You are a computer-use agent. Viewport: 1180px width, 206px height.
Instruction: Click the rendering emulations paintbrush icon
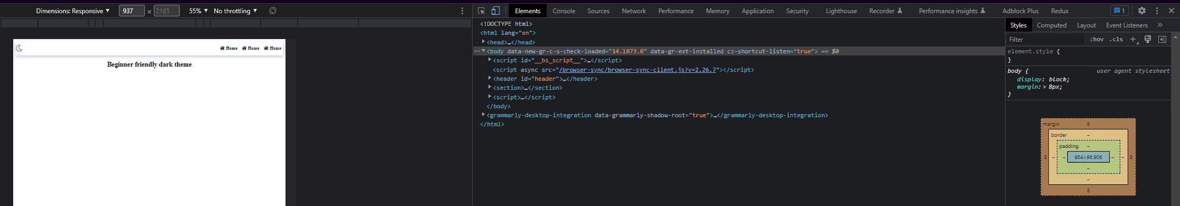pos(1147,39)
